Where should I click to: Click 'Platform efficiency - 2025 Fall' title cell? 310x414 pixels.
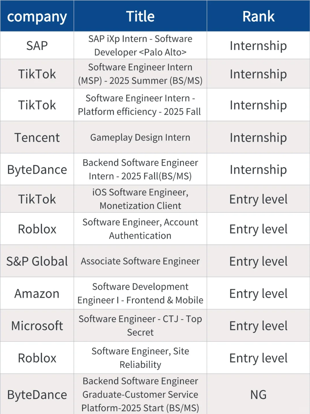pyautogui.click(x=140, y=105)
